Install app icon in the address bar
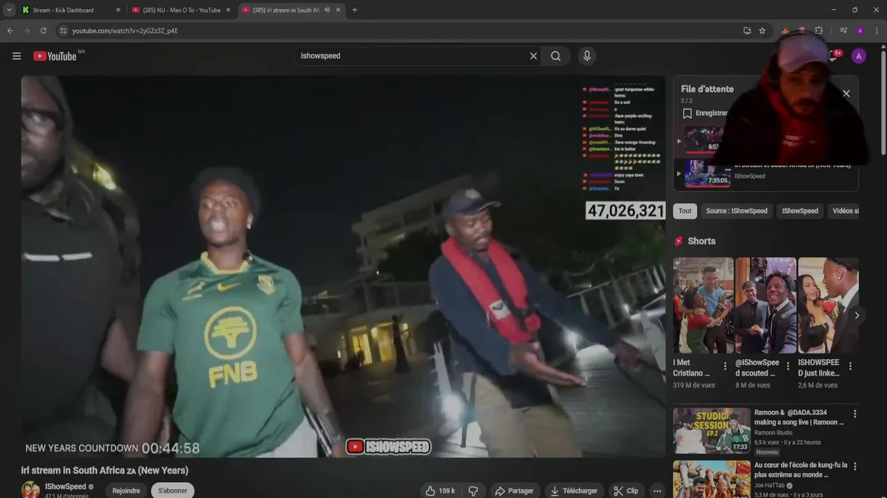The height and width of the screenshot is (498, 887). coord(747,30)
